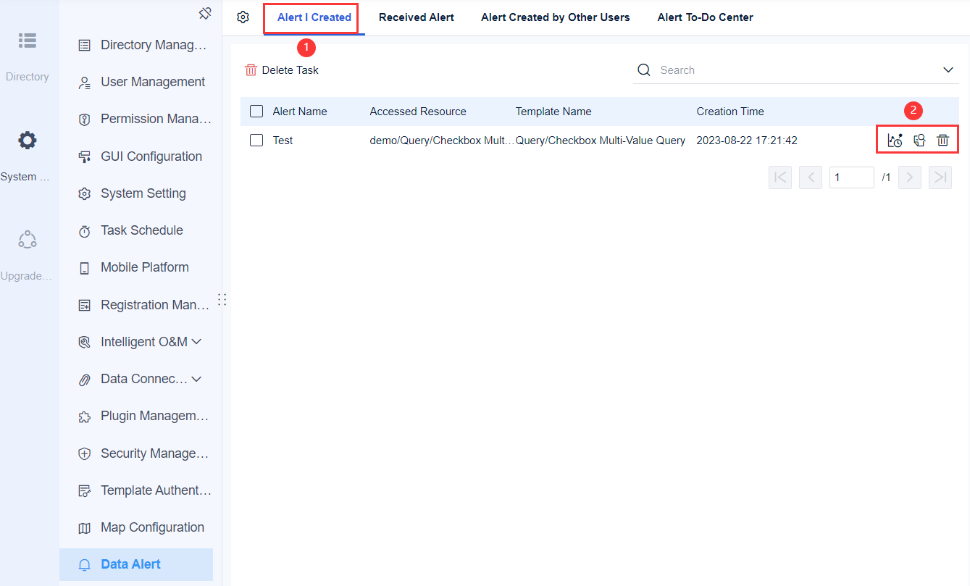
Task: Open alert trigger records for Test row
Action: pos(895,141)
